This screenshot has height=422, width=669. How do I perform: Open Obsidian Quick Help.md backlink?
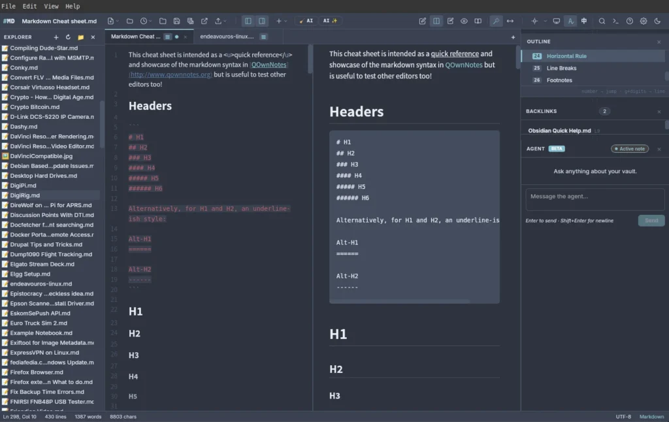pos(559,131)
